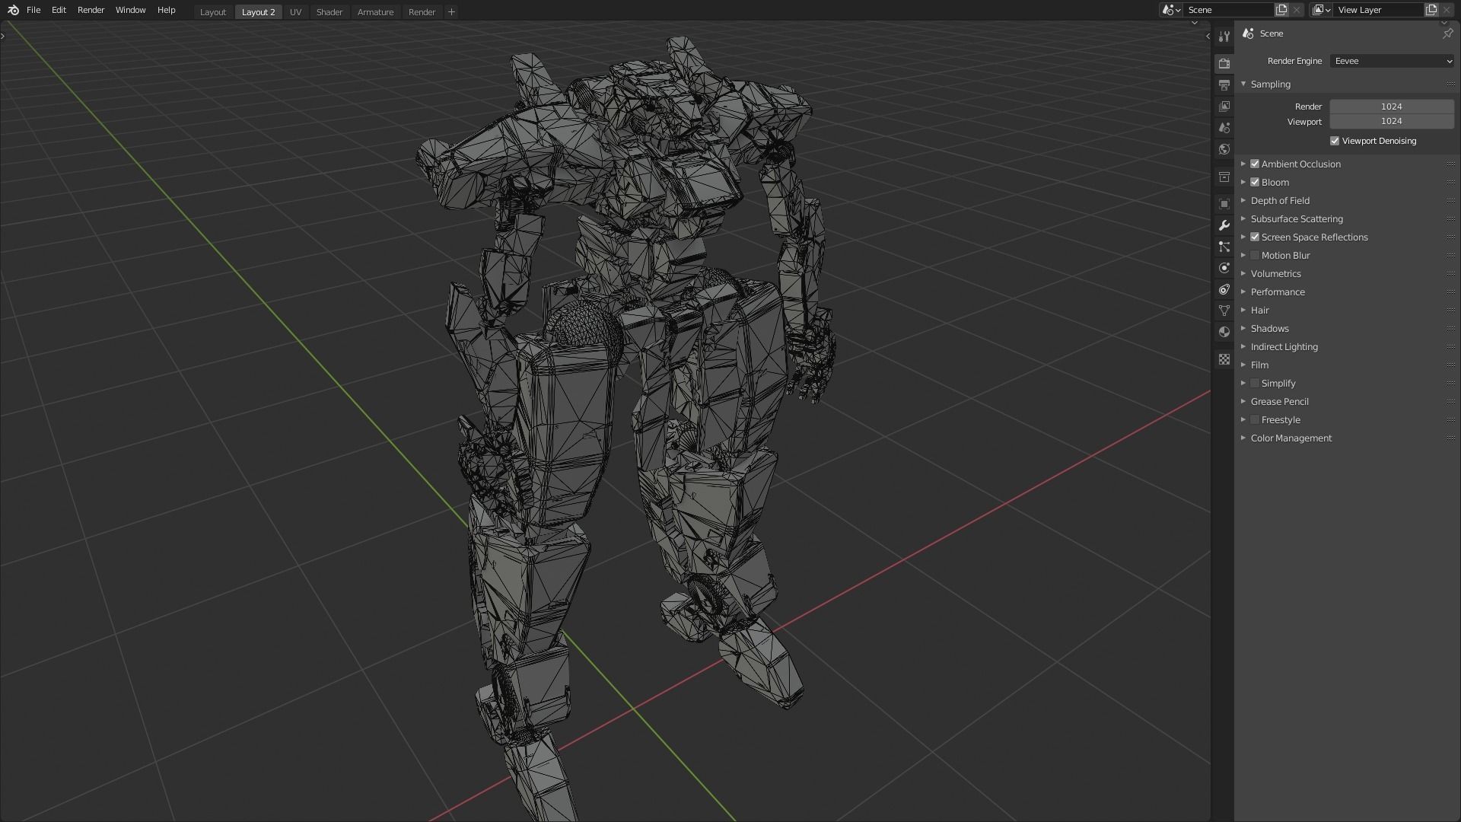Viewport: 1461px width, 822px height.
Task: Toggle Viewport Denoising checkbox
Action: 1335,141
